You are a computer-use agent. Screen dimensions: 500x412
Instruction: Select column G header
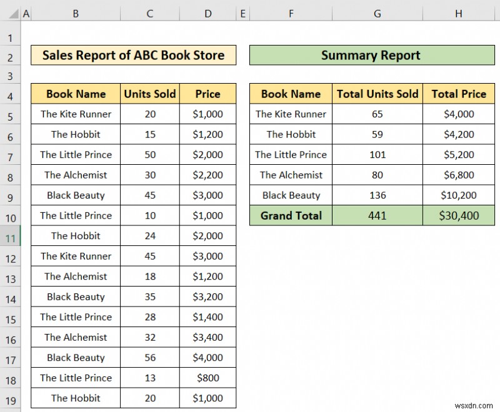pos(377,12)
